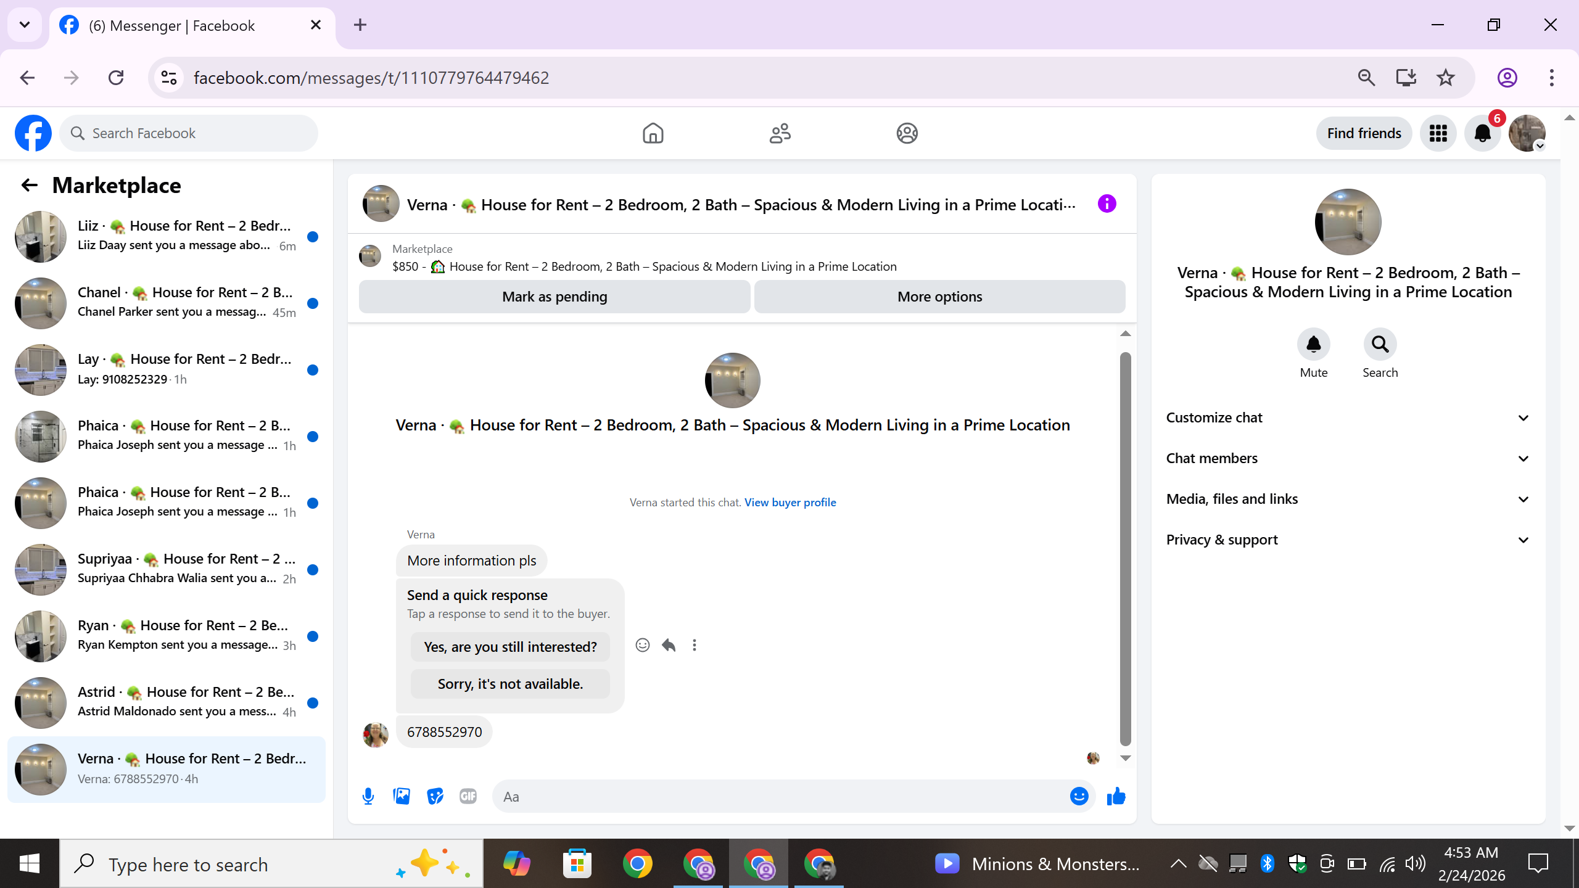Click the purple conversation info icon
1579x888 pixels.
click(1107, 204)
